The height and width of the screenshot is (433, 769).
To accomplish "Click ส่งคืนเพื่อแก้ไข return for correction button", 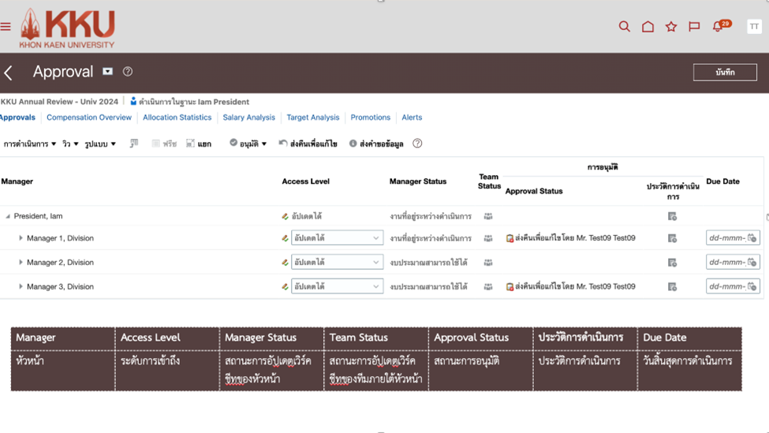I will click(308, 144).
